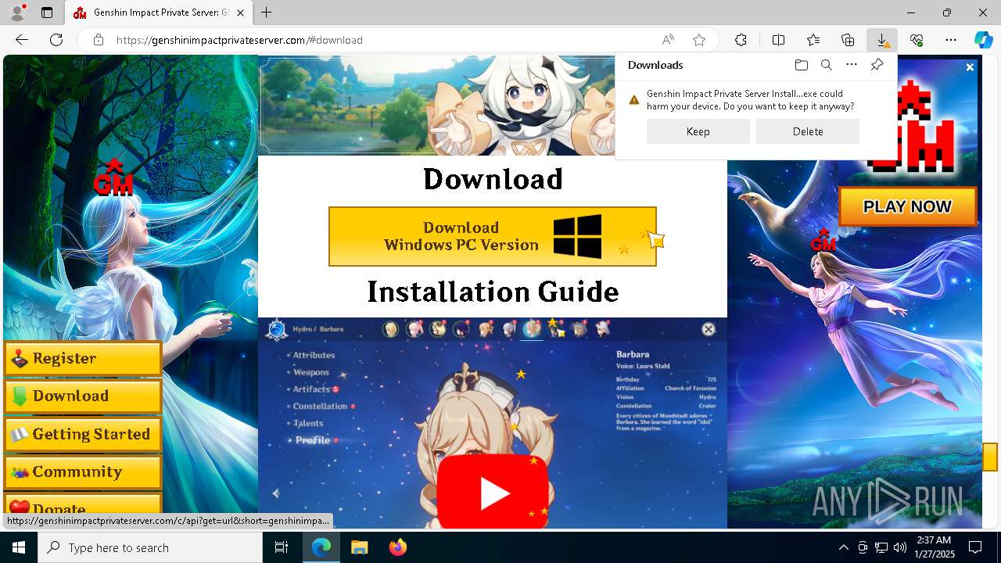Open the Community sidebar item
Image resolution: width=1001 pixels, height=563 pixels.
[x=83, y=472]
